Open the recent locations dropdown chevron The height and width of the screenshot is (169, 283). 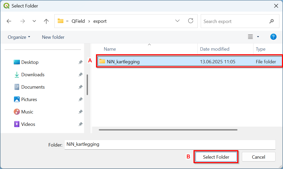(34, 21)
